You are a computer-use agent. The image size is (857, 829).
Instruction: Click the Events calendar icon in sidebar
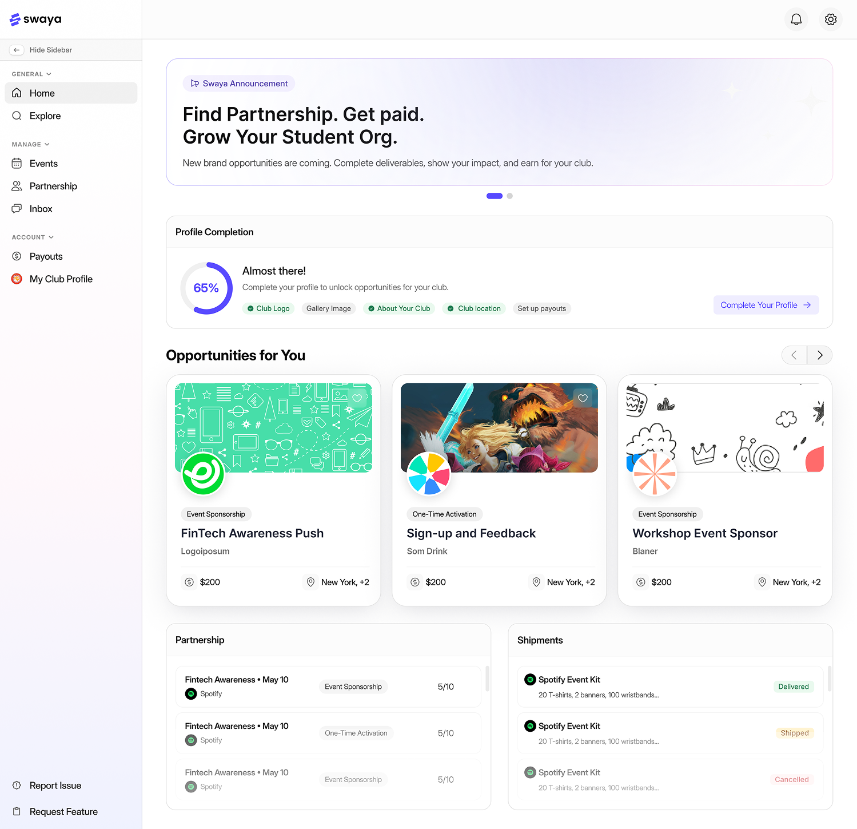coord(17,164)
